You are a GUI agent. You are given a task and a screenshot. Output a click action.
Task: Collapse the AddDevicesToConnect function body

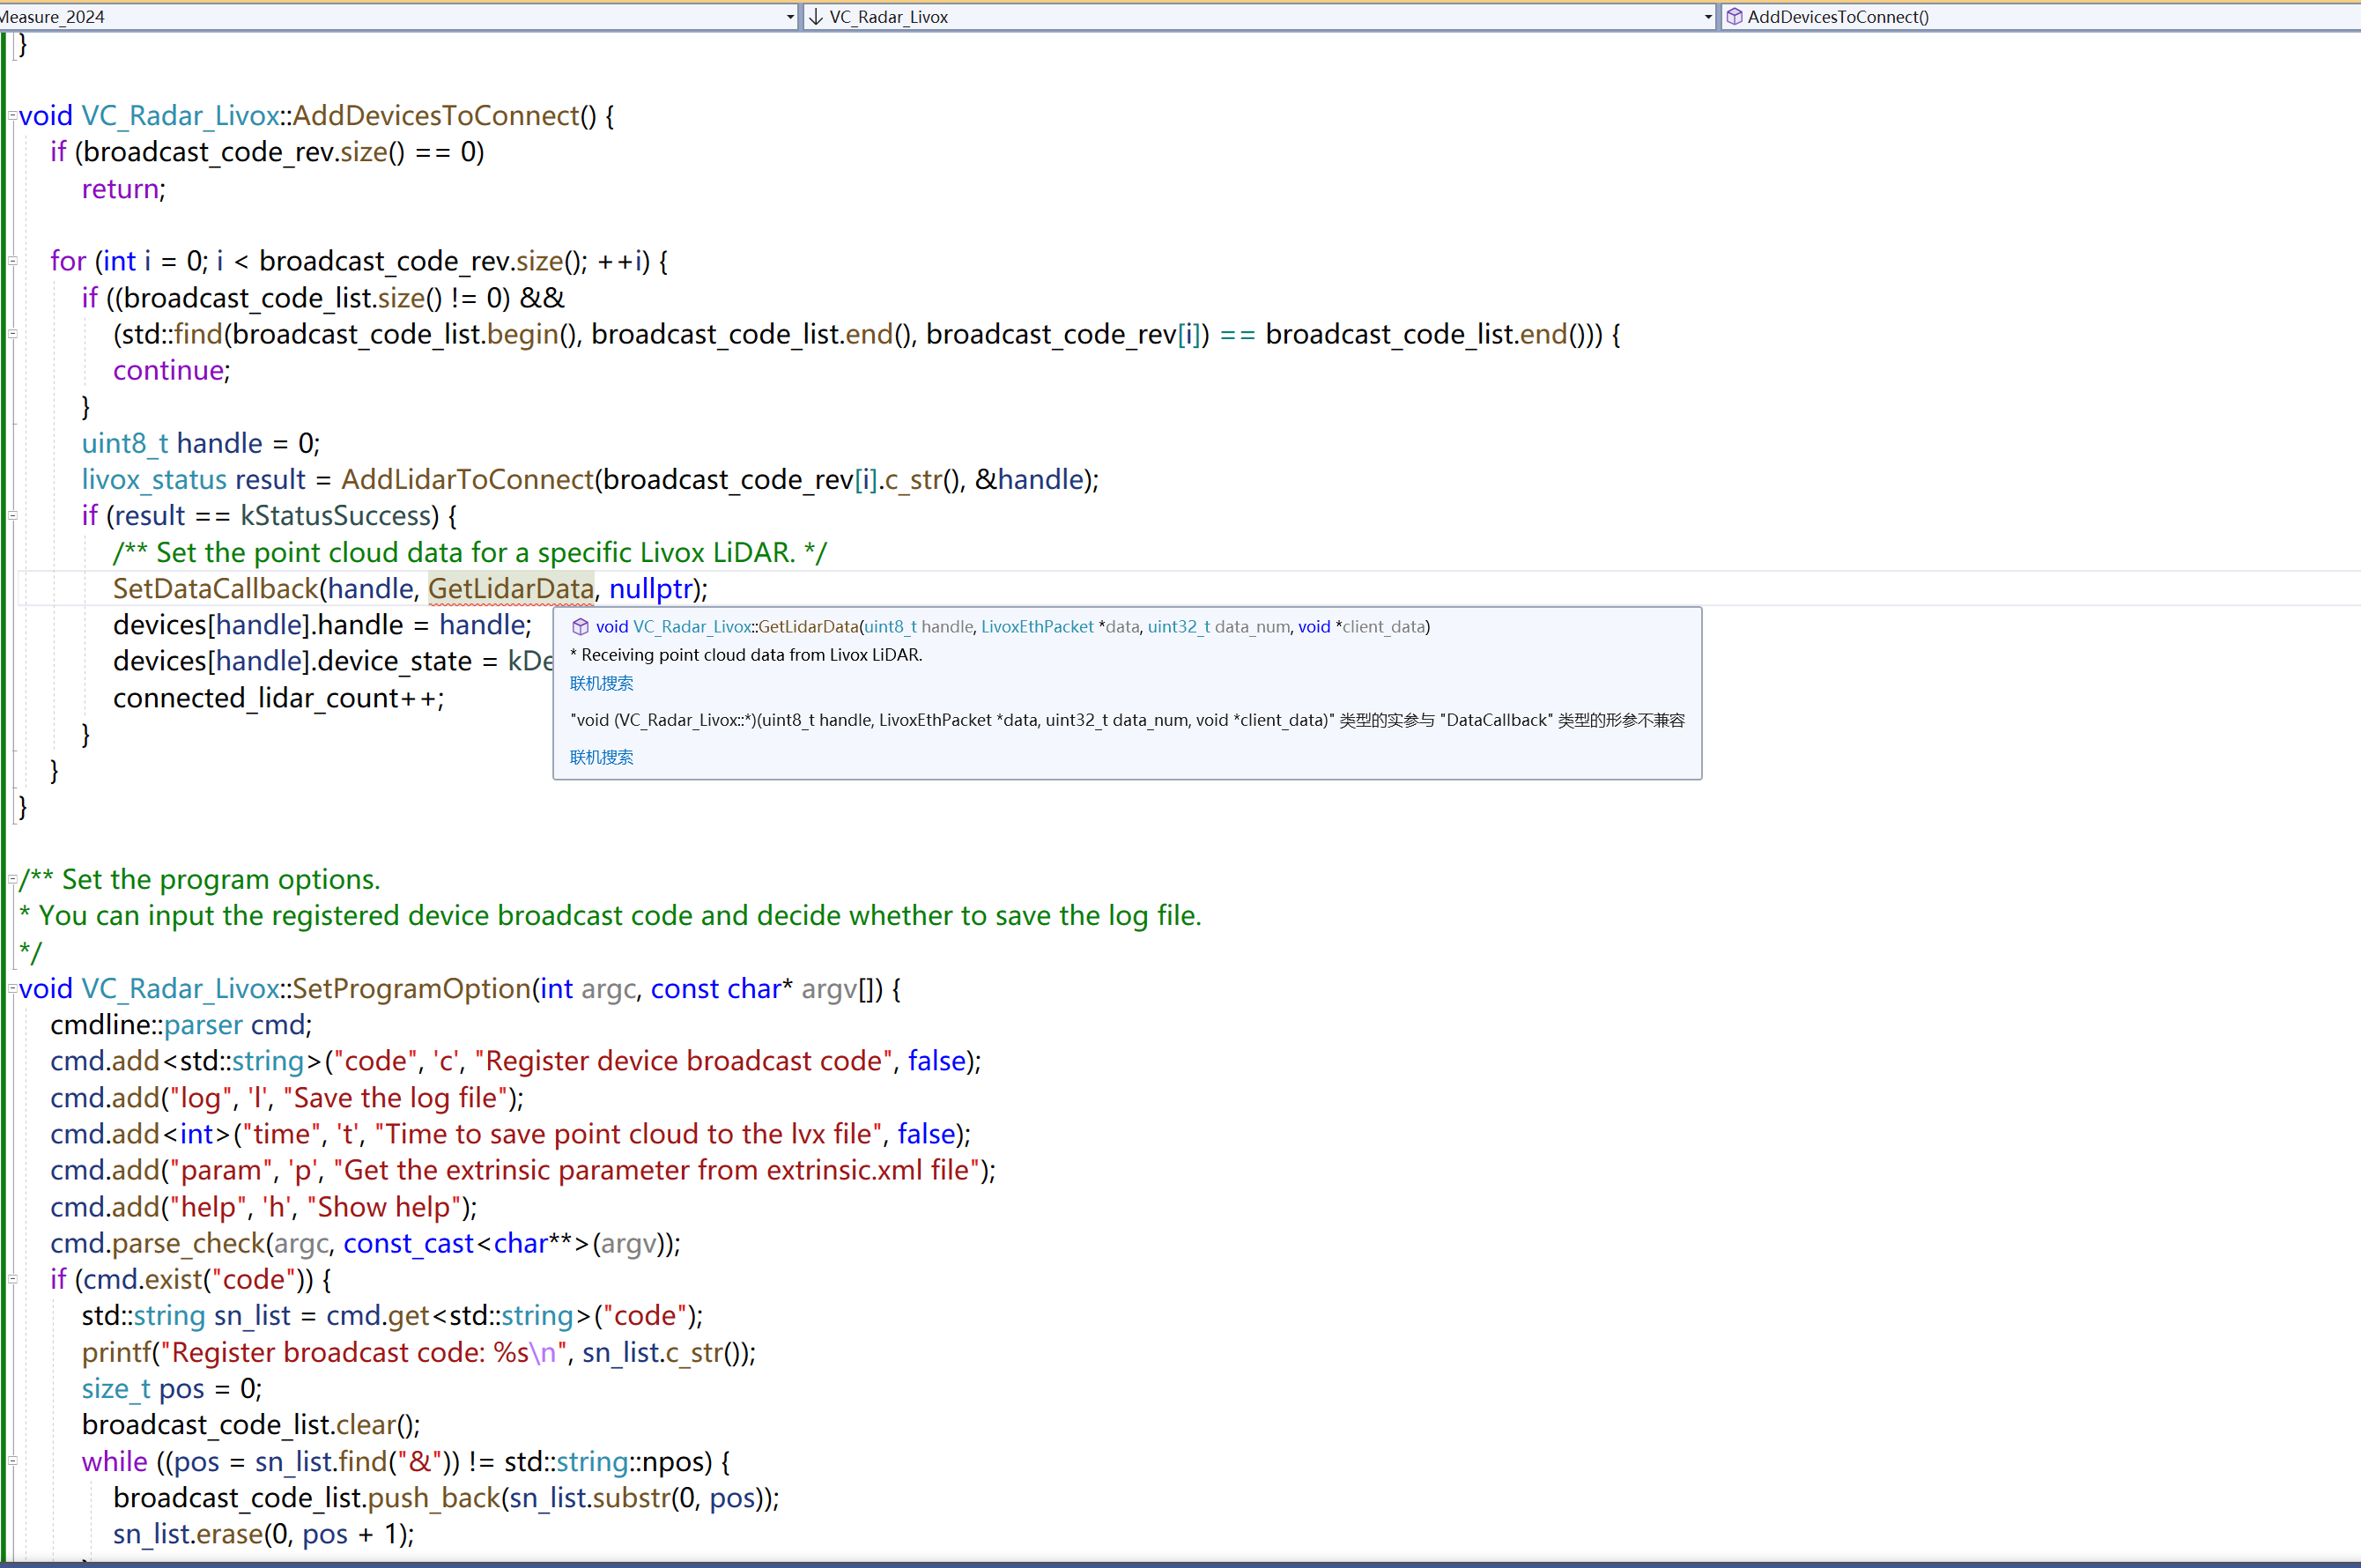click(x=13, y=116)
